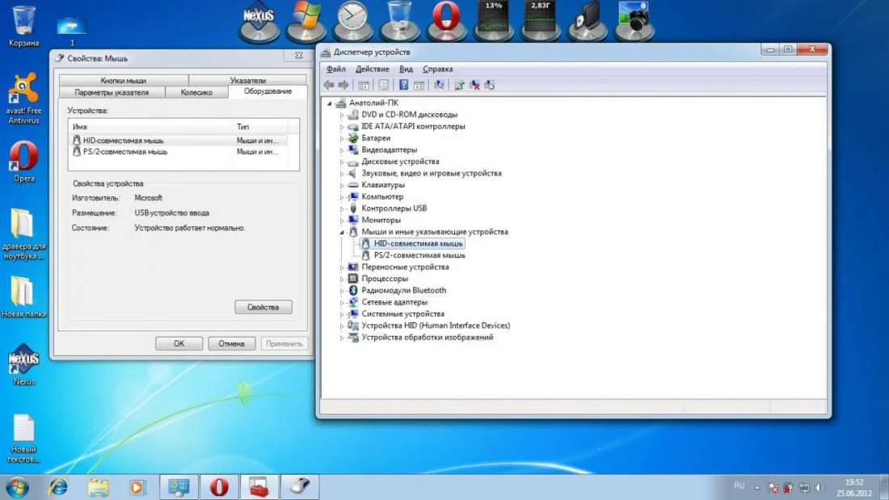Switch to the Кнопки мыши tab
This screenshot has height=500, width=889.
pyautogui.click(x=123, y=81)
